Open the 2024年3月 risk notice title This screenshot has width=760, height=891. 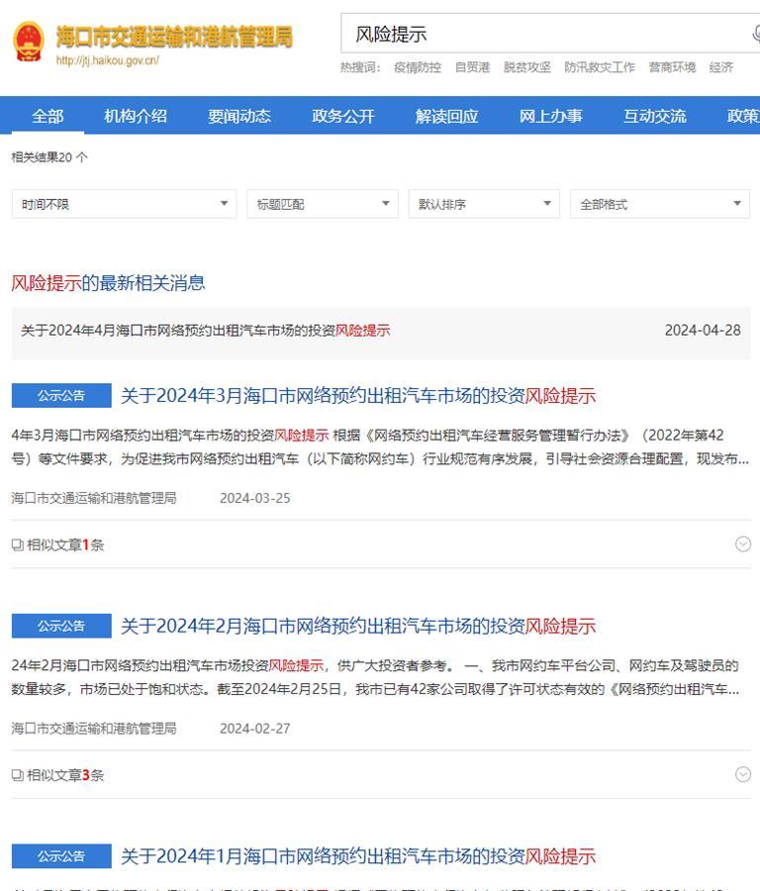[358, 395]
